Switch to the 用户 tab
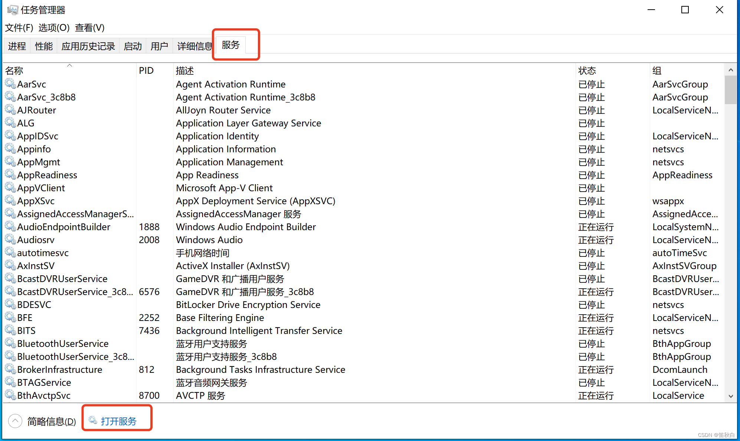The image size is (740, 441). 160,46
